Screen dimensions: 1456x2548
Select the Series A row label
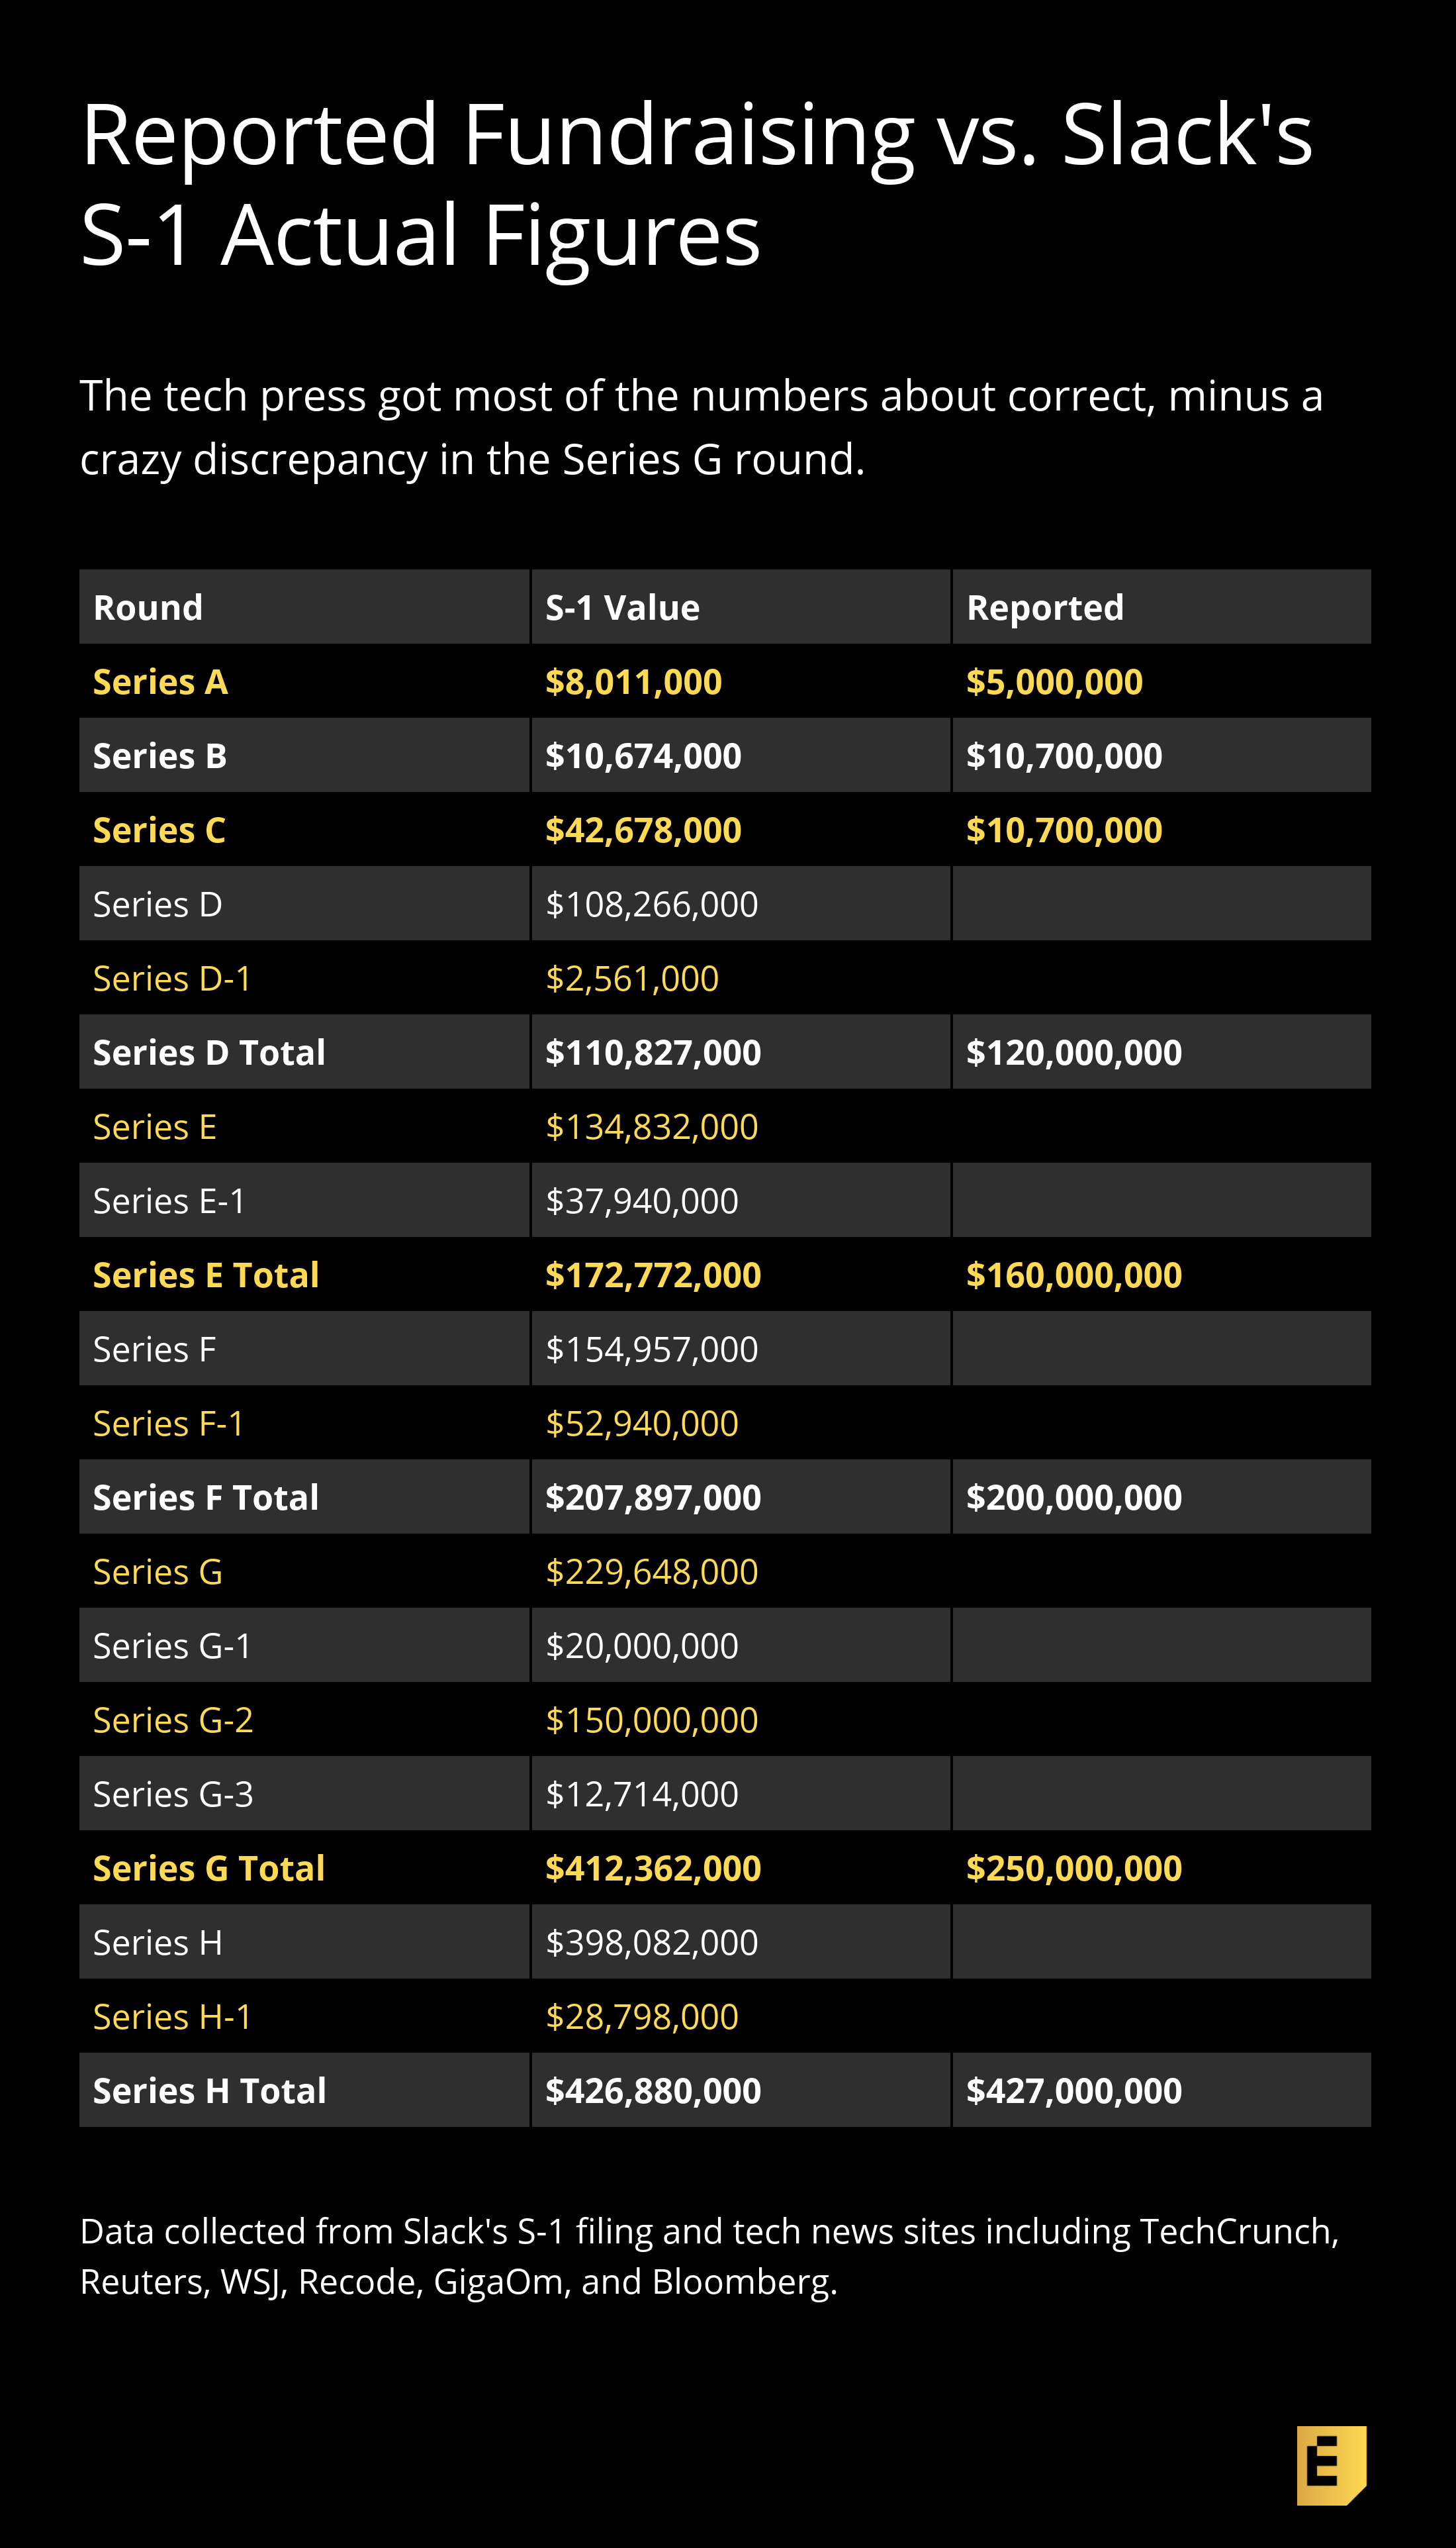[x=160, y=681]
